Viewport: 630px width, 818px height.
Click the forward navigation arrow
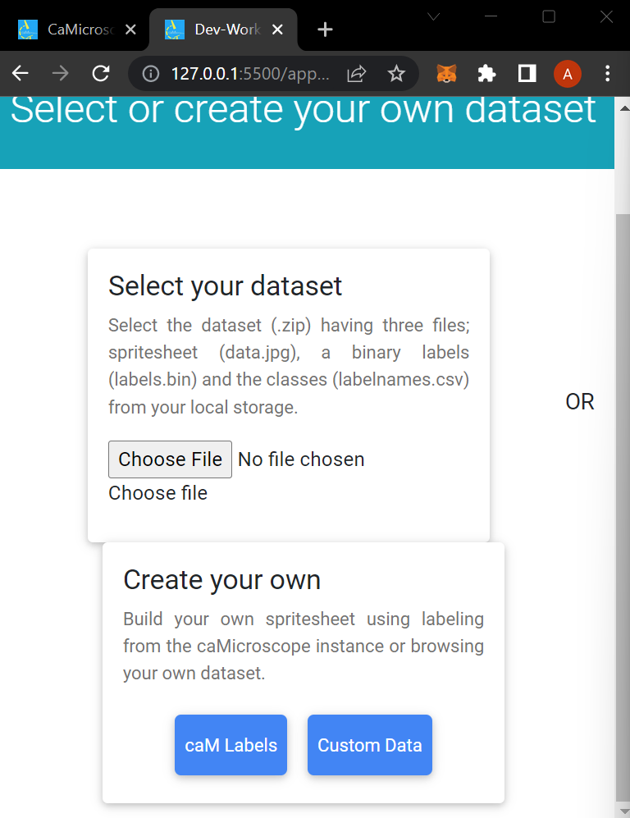point(60,74)
